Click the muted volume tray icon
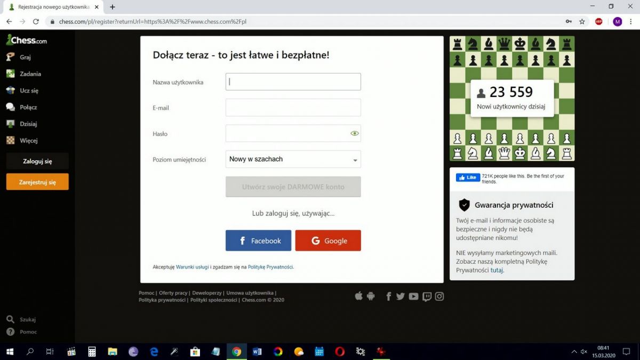 [x=584, y=351]
